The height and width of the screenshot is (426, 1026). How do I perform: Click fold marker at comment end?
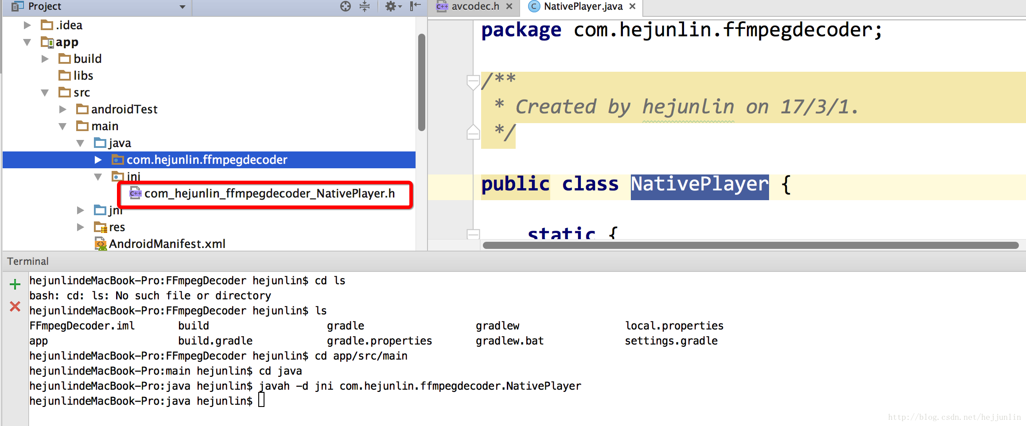(x=473, y=132)
